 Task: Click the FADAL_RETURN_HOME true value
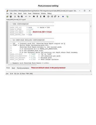(x=30, y=35)
